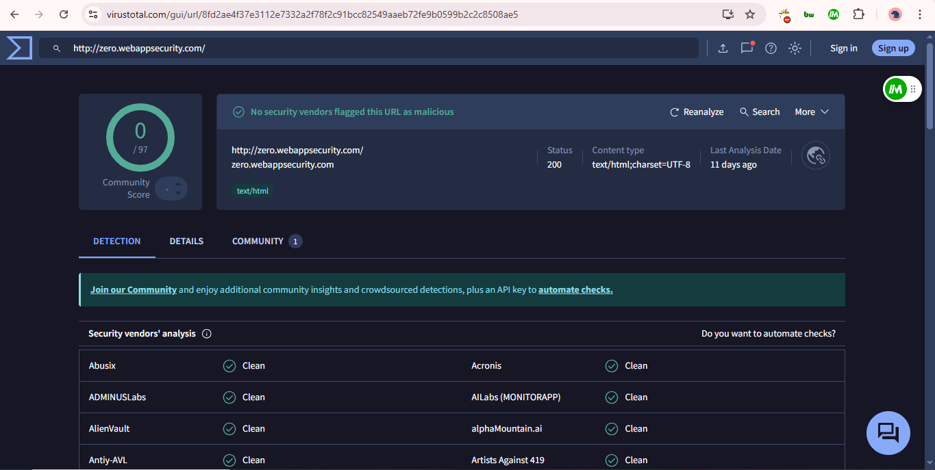Open the green IM extension in toolbar
The image size is (935, 470).
tap(834, 14)
